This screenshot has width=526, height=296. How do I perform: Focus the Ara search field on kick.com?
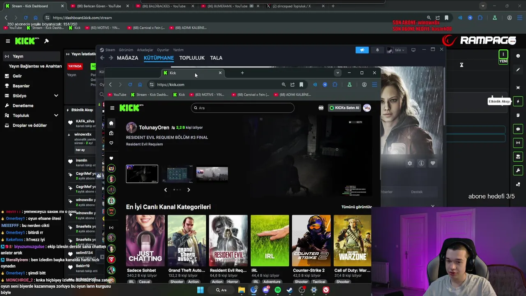point(242,108)
